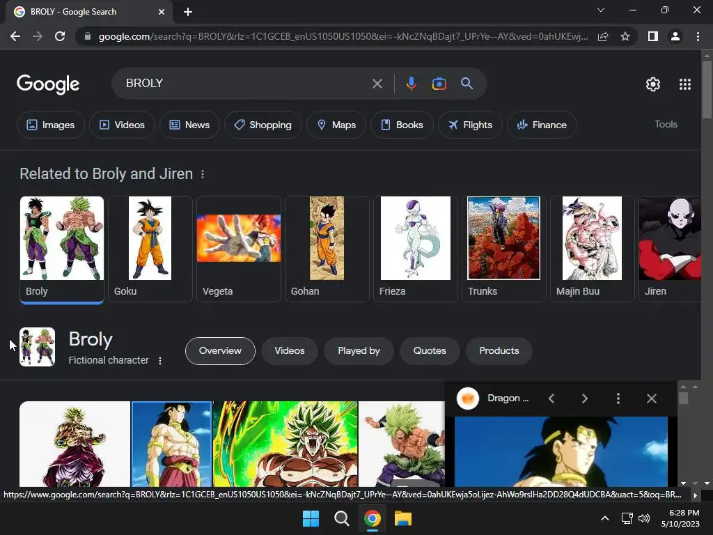Open Chrome's three-dot menu
Screen dimensions: 713x535
click(x=698, y=36)
